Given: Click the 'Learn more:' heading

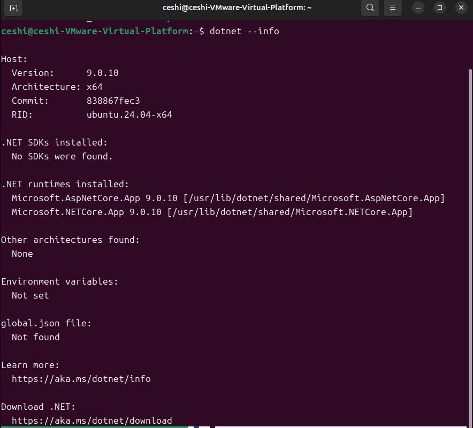Looking at the screenshot, I should [x=30, y=365].
